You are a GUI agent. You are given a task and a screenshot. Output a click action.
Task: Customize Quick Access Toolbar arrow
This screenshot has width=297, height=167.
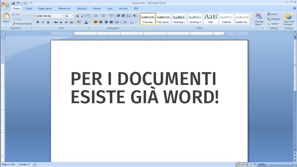(31, 3)
